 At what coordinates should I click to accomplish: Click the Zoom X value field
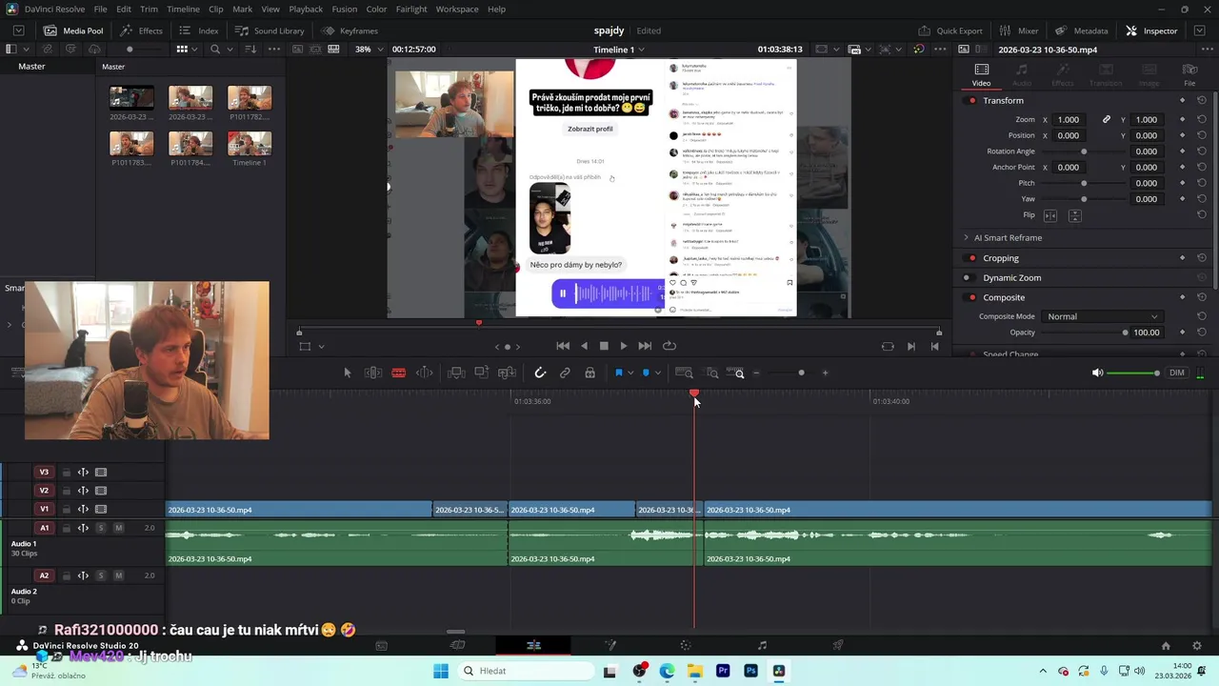click(1070, 120)
